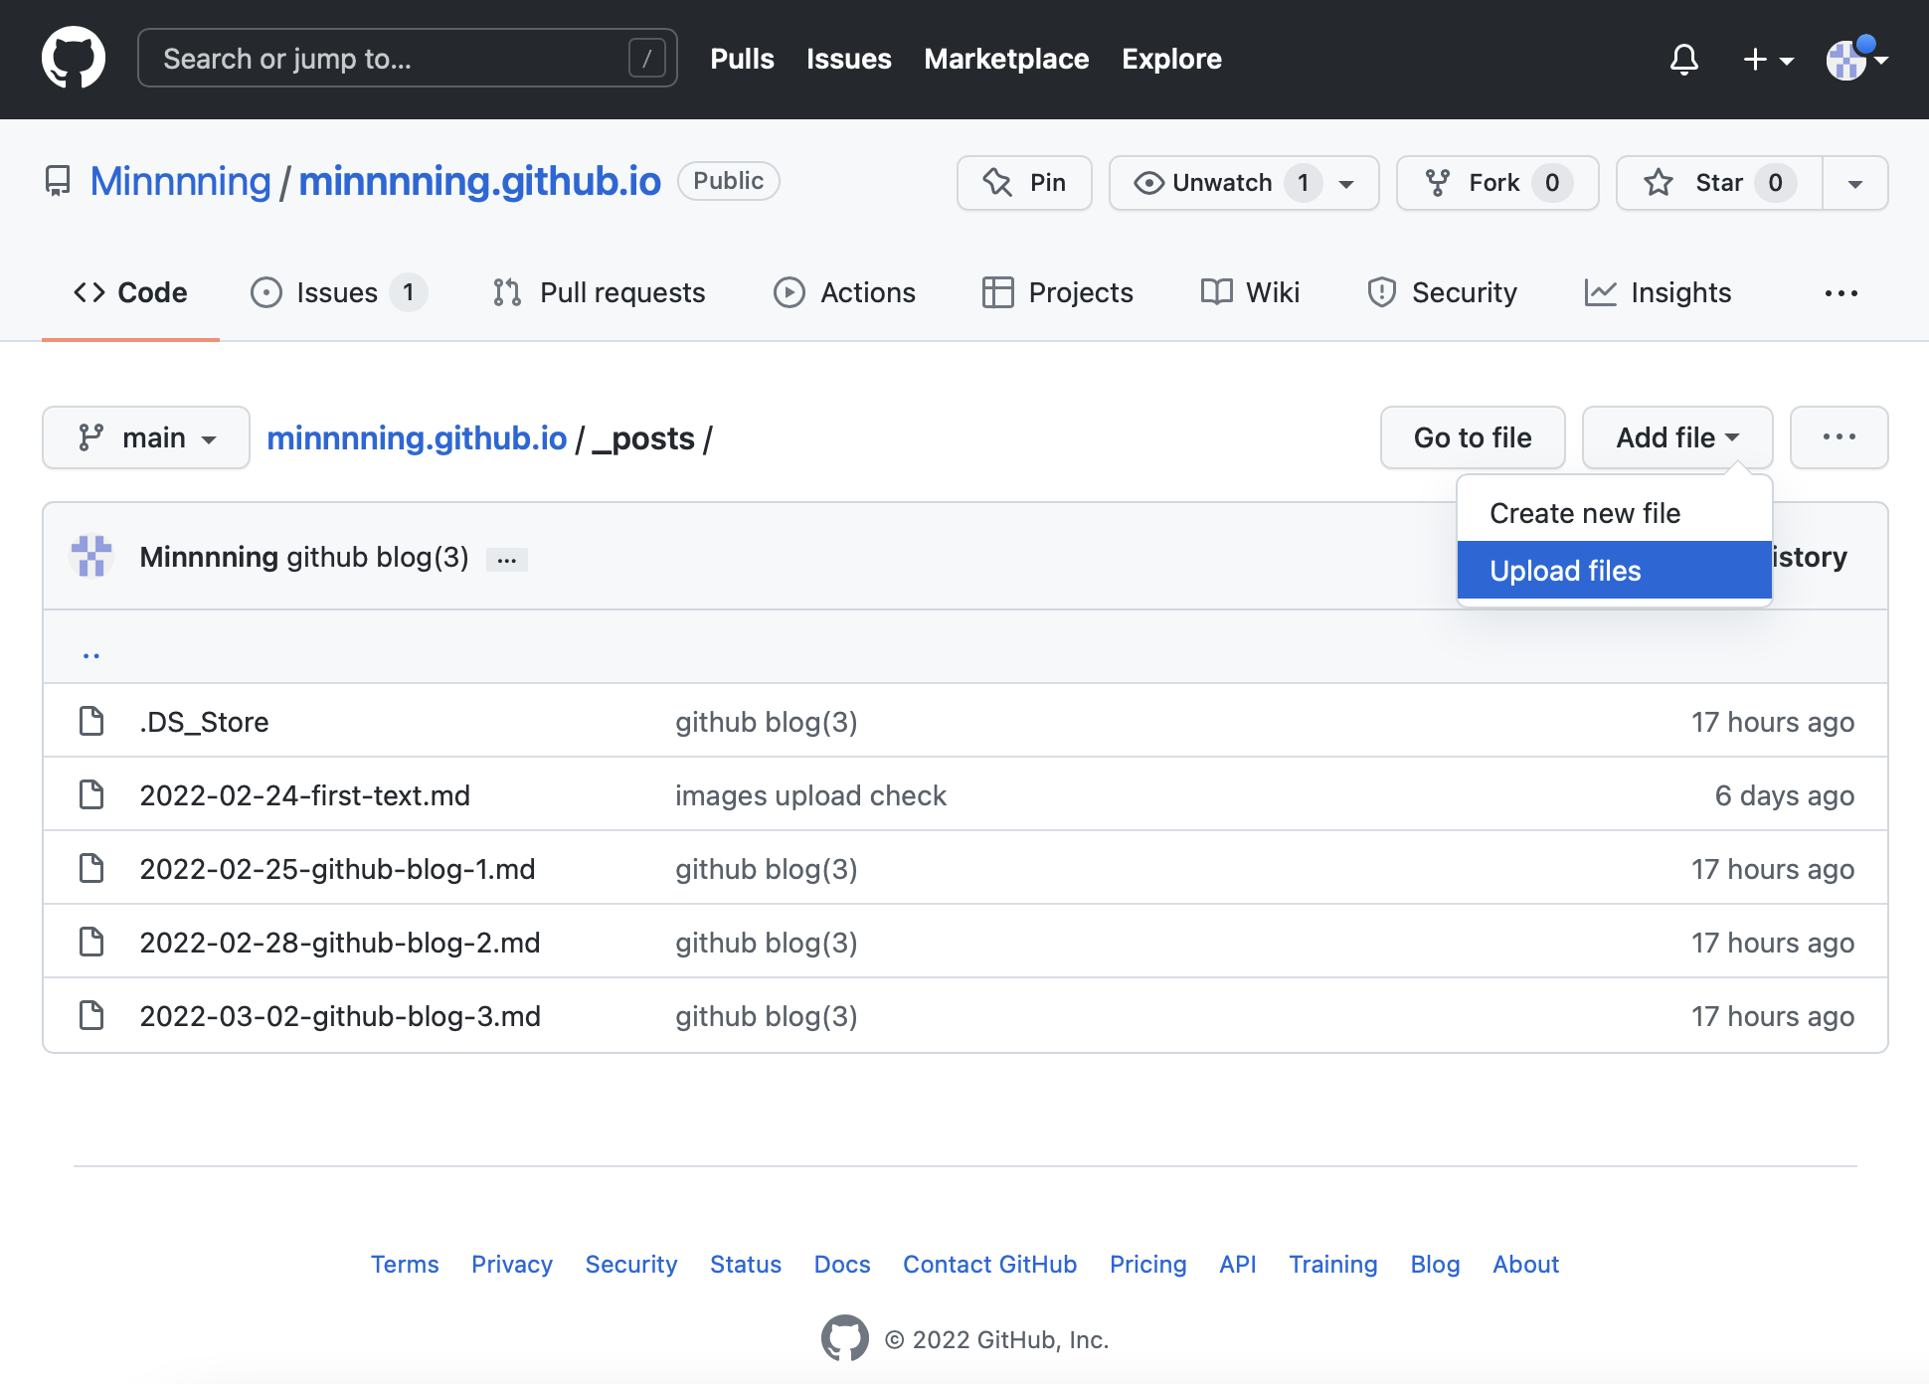
Task: Fork the repository
Action: coord(1496,183)
